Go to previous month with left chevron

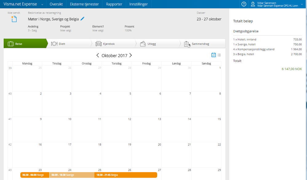tap(98, 56)
